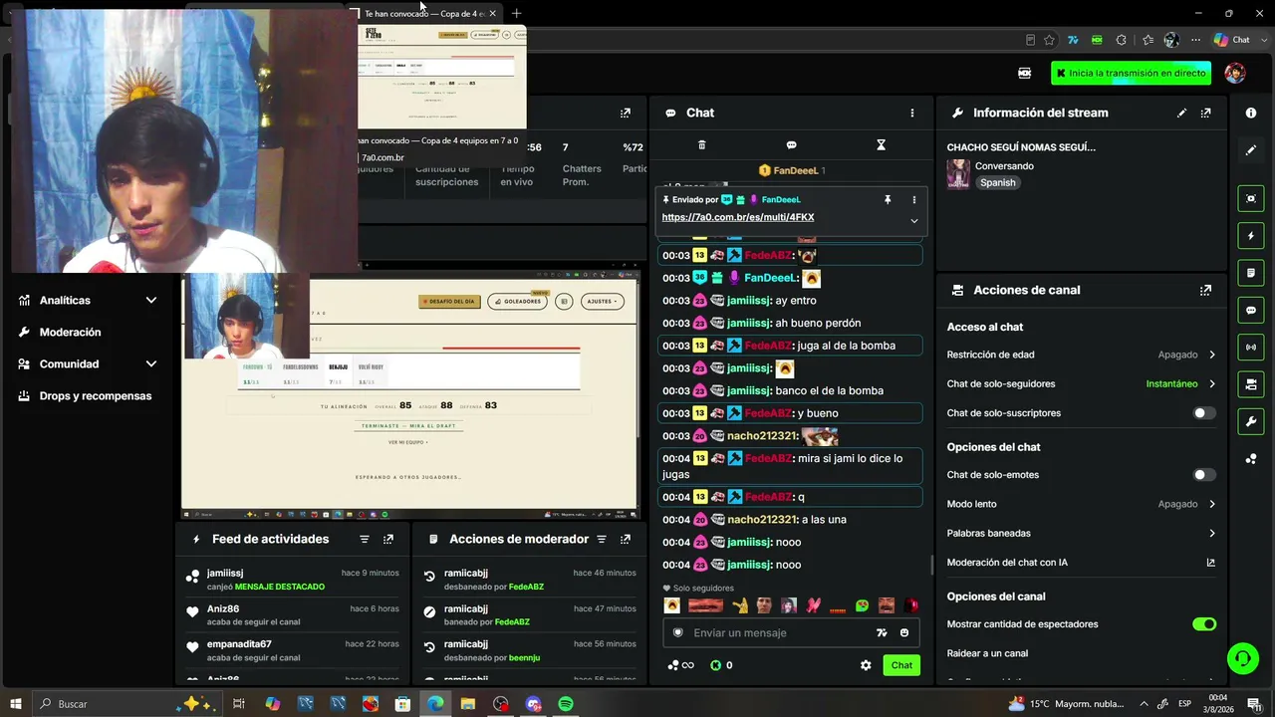Screen dimensions: 1275x717
Task: Favorite this page with the star icon
Action: [1049, 40]
